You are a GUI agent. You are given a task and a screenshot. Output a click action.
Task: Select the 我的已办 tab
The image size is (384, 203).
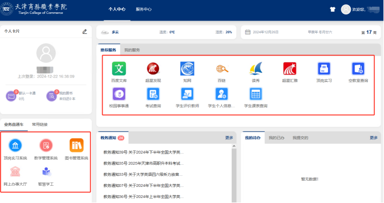coord(277,138)
